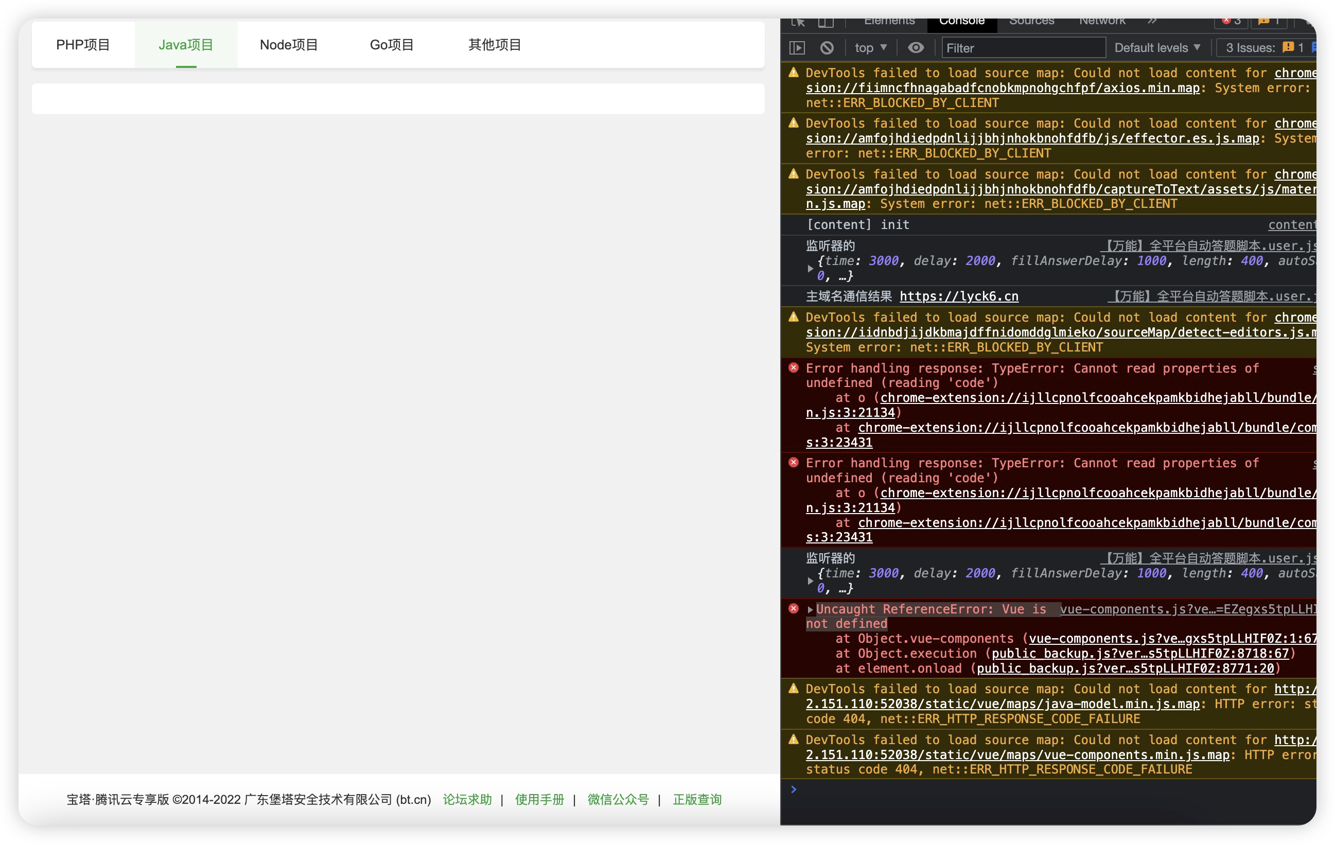Viewport: 1335px width, 844px height.
Task: Click the effector.es.js warning triangle icon
Action: coord(794,123)
